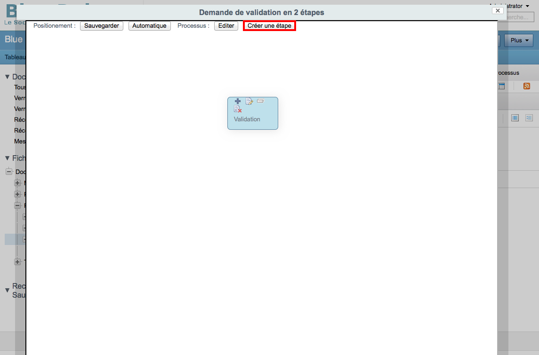
Task: Click the table grid icon on the Validation step
Action: (261, 101)
